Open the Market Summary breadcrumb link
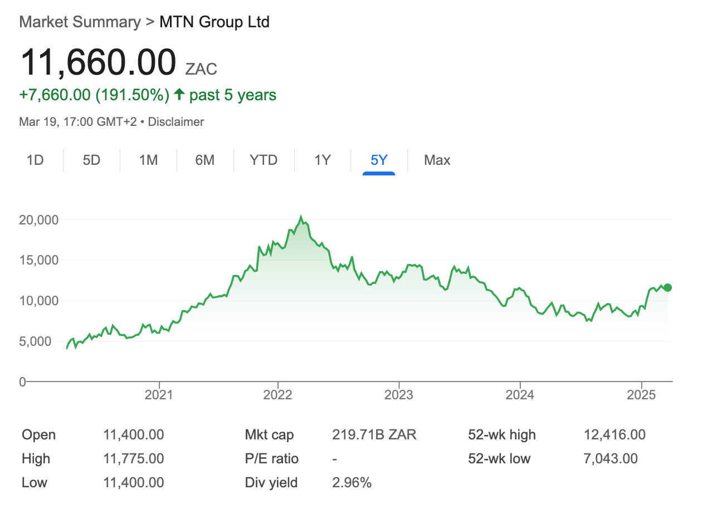This screenshot has width=702, height=509. [x=80, y=22]
